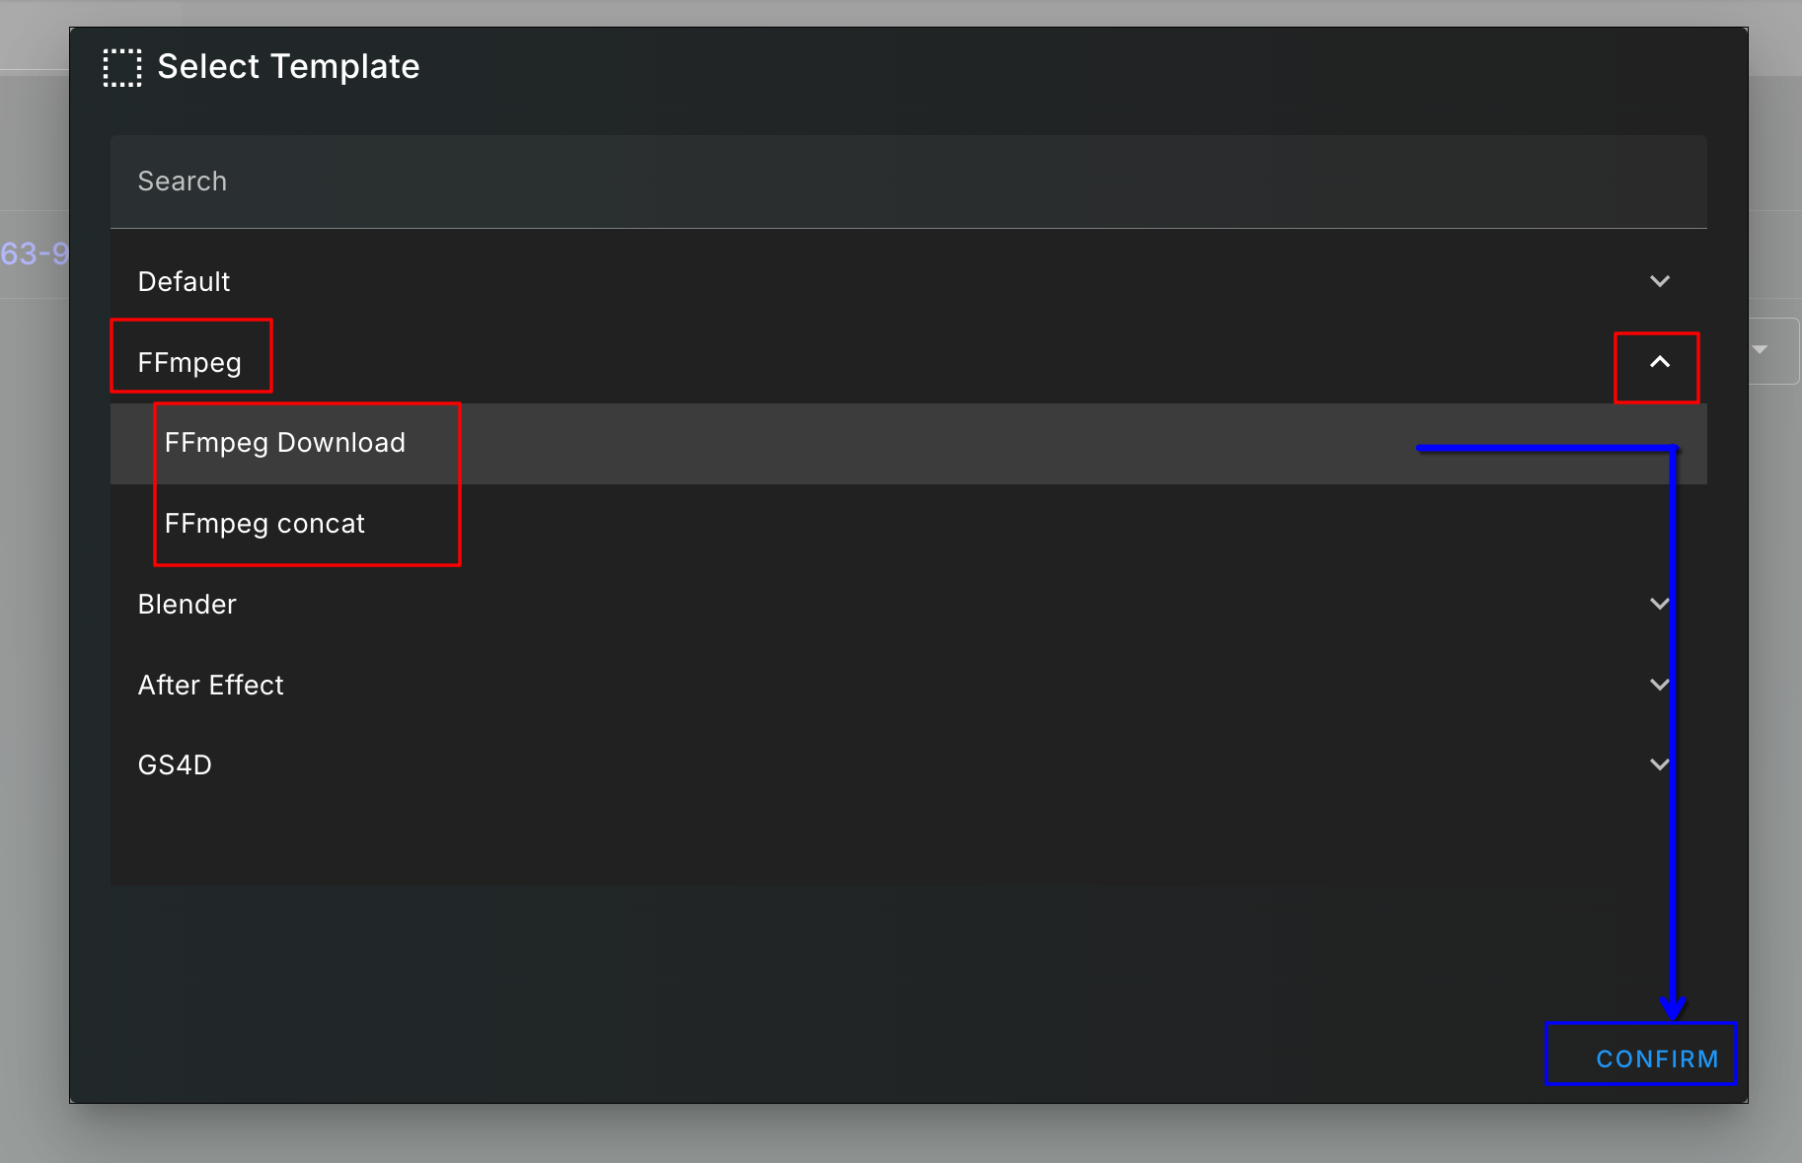Viewport: 1802px width, 1163px height.
Task: Select the FFmpeg Download template
Action: (908, 443)
